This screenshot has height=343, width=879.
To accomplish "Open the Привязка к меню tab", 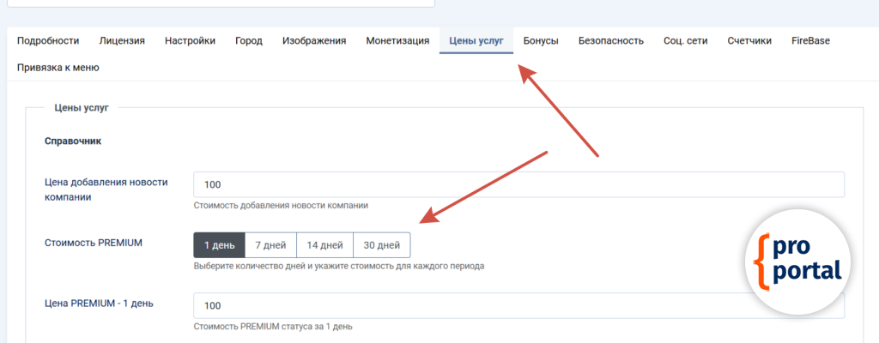I will coord(58,68).
